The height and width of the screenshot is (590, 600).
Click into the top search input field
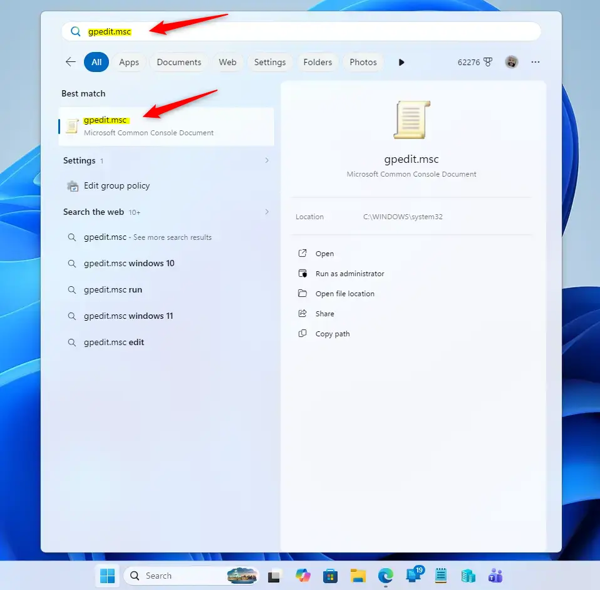(301, 31)
